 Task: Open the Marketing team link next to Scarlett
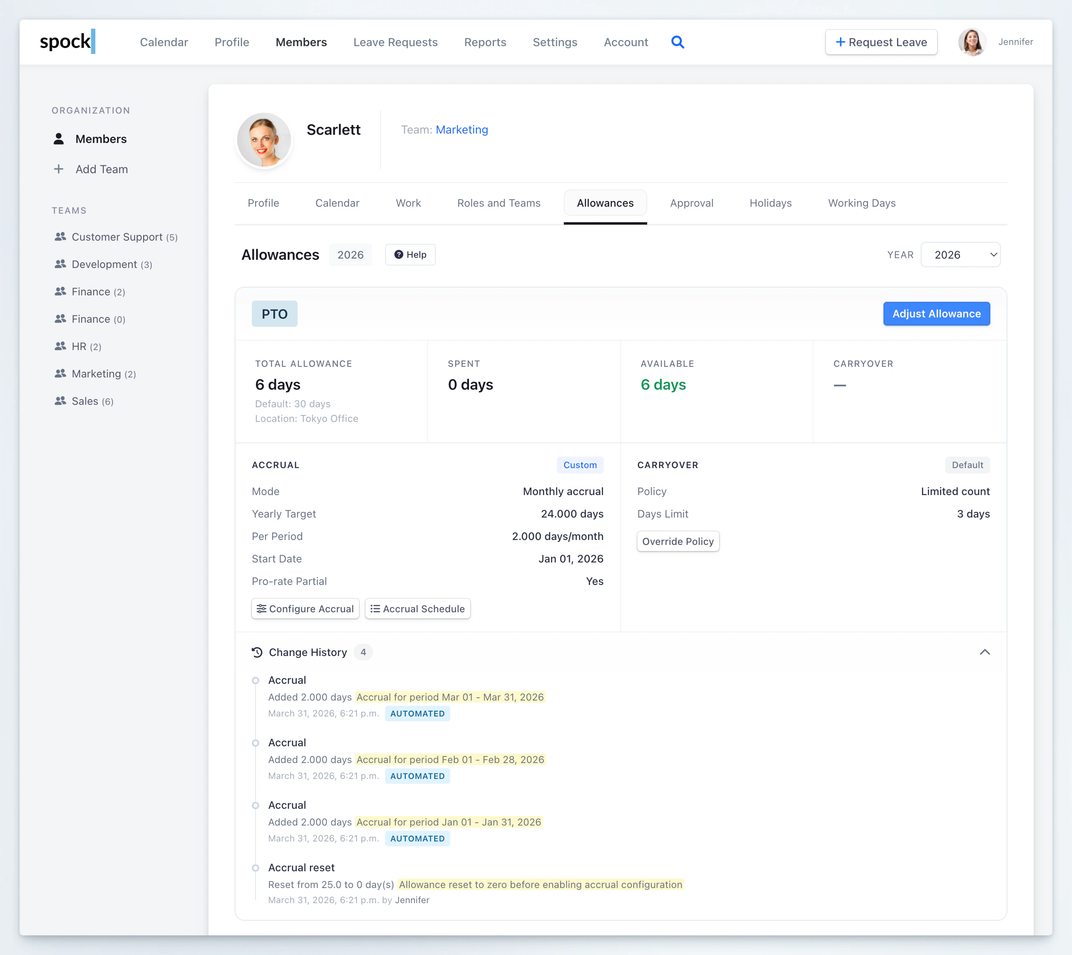[462, 129]
